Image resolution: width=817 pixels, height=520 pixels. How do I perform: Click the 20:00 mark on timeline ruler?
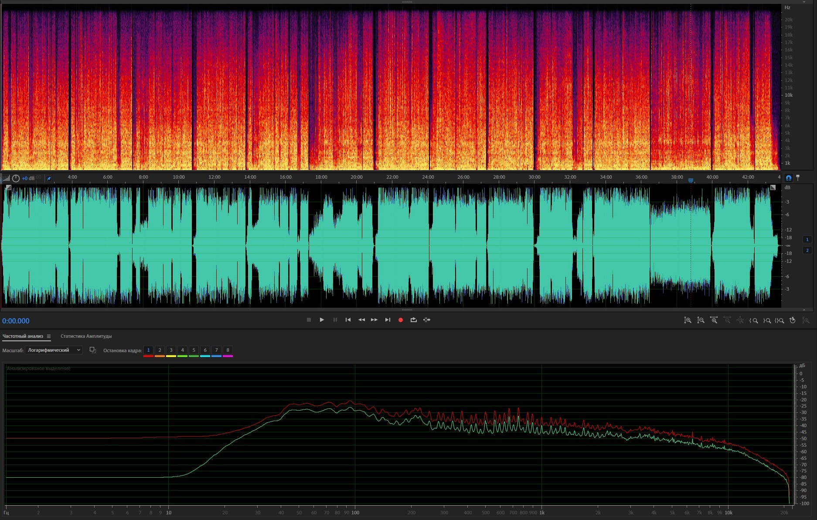(x=357, y=177)
